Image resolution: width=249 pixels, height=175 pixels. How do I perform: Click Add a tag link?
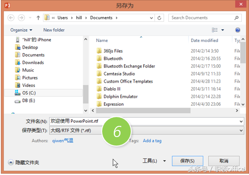tap(152, 141)
